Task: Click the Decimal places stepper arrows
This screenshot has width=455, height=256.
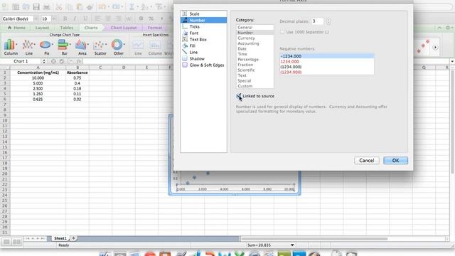Action: point(328,21)
